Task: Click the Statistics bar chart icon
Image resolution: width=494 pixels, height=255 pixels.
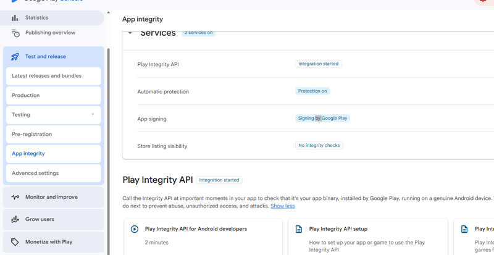Action: (x=15, y=18)
